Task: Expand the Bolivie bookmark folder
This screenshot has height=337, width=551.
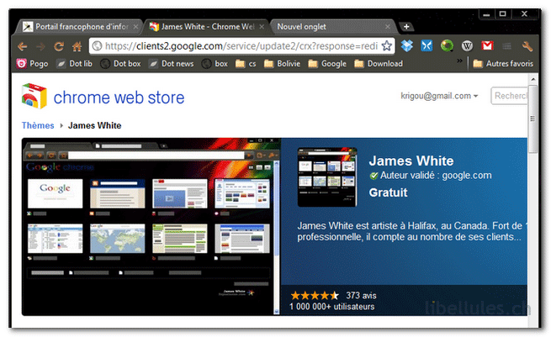Action: (282, 64)
